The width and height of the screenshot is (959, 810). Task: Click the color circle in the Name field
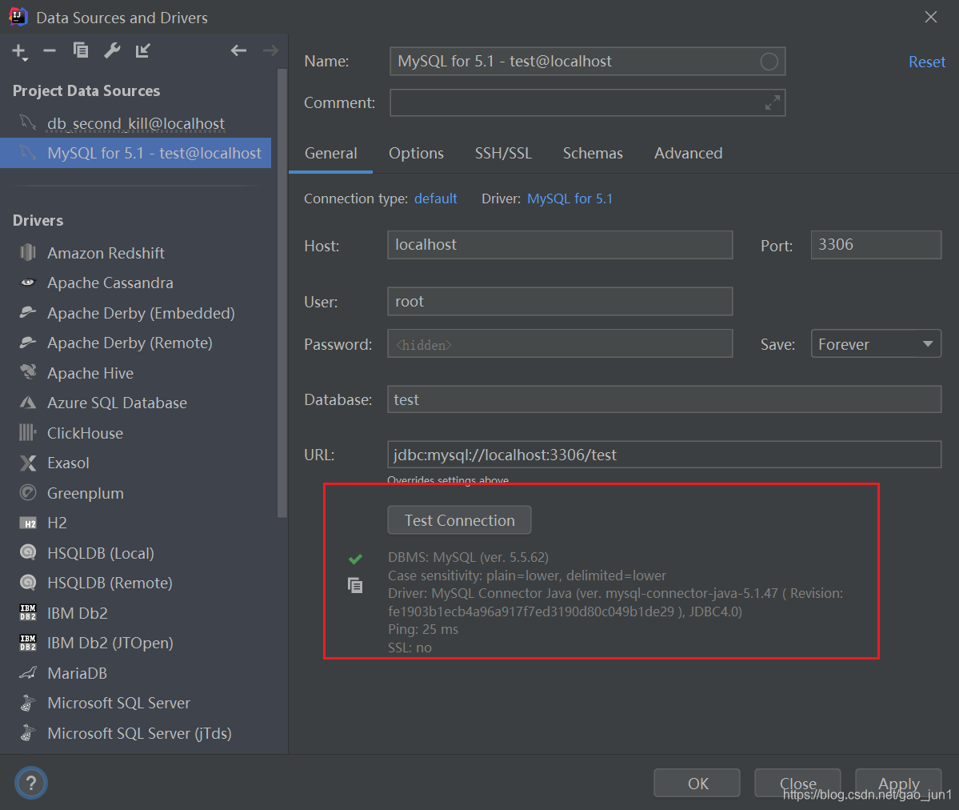[x=769, y=61]
